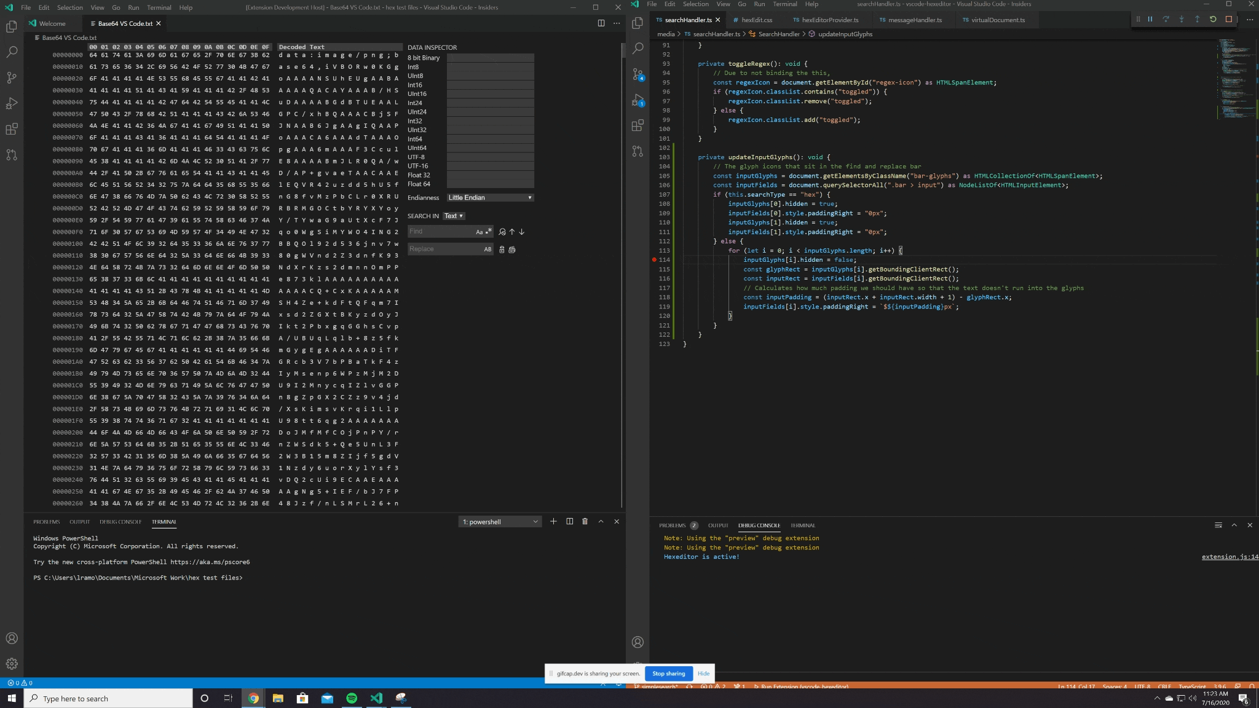
Task: Toggle regex search in Find box
Action: [x=489, y=231]
